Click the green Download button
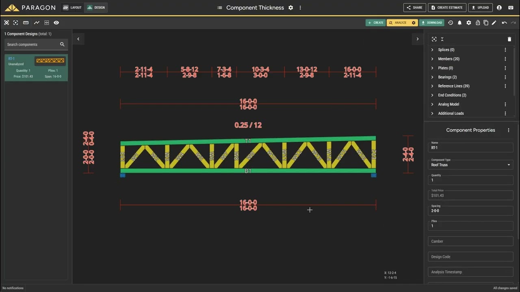 pos(431,23)
